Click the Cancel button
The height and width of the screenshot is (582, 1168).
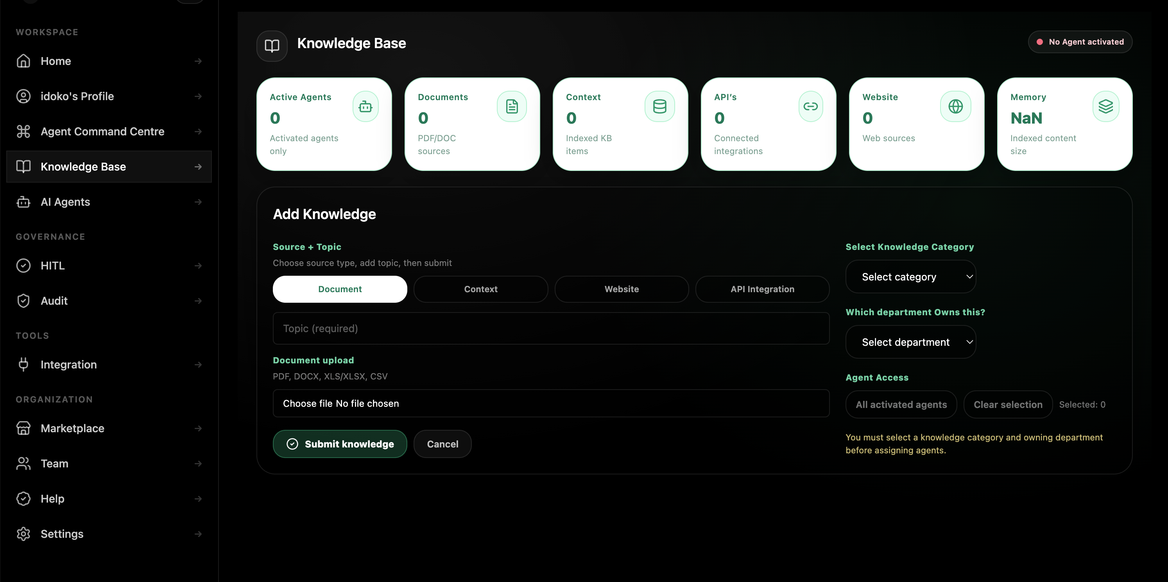pyautogui.click(x=442, y=444)
